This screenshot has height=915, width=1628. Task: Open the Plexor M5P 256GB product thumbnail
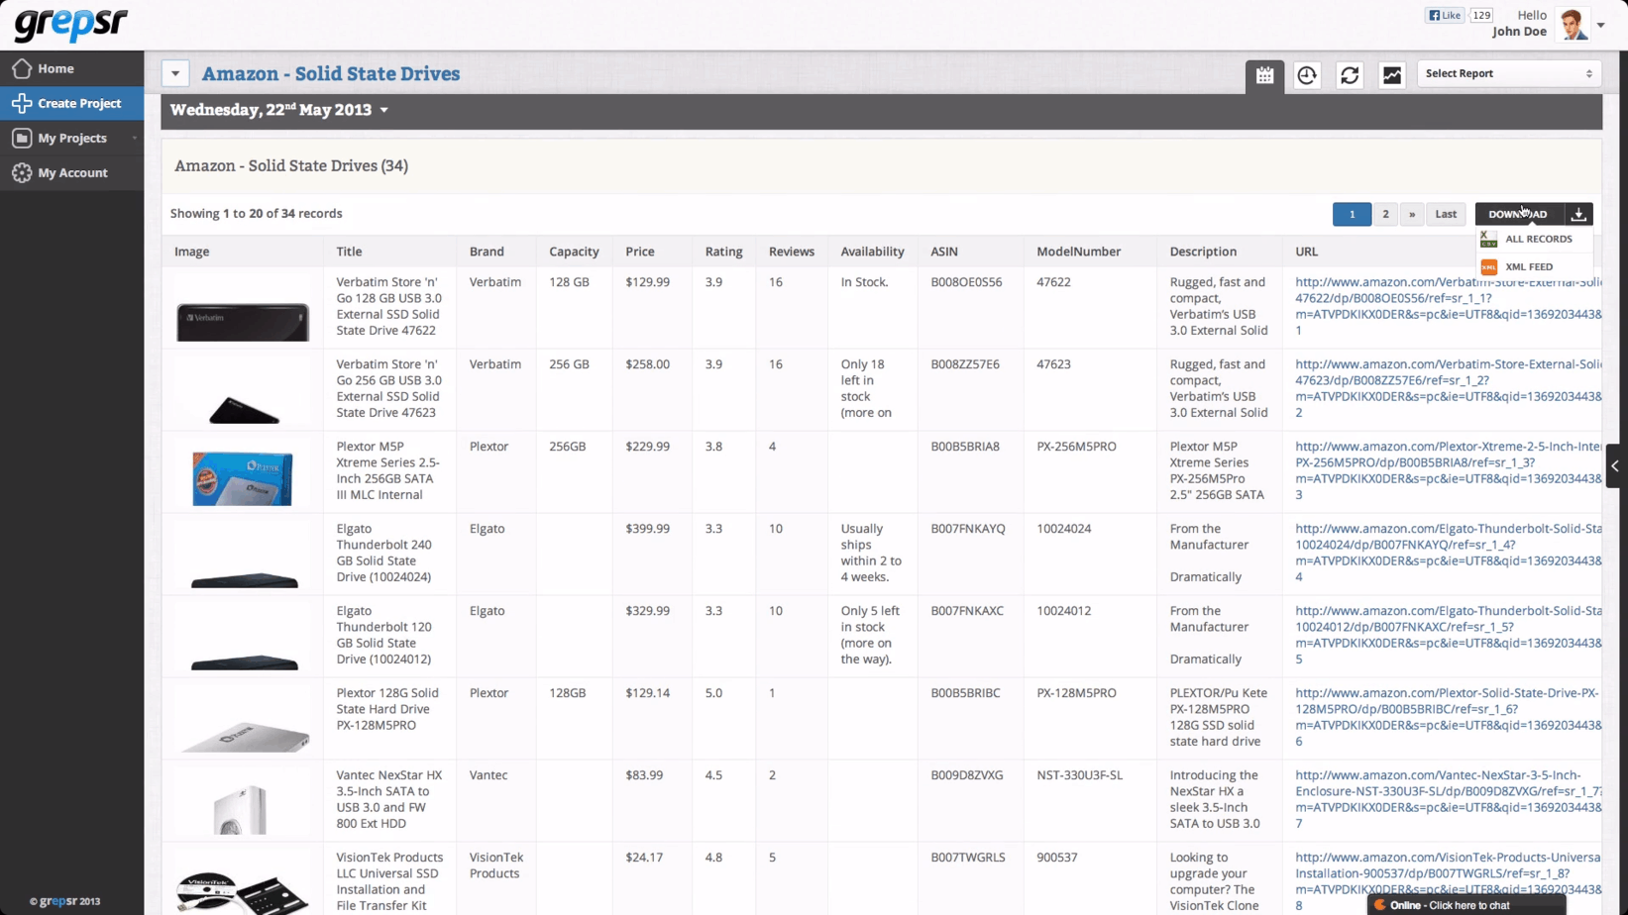243,477
